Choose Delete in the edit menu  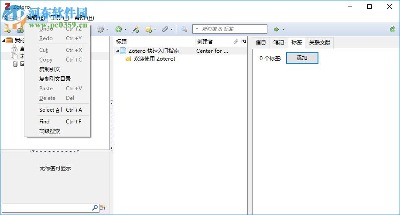pos(58,98)
